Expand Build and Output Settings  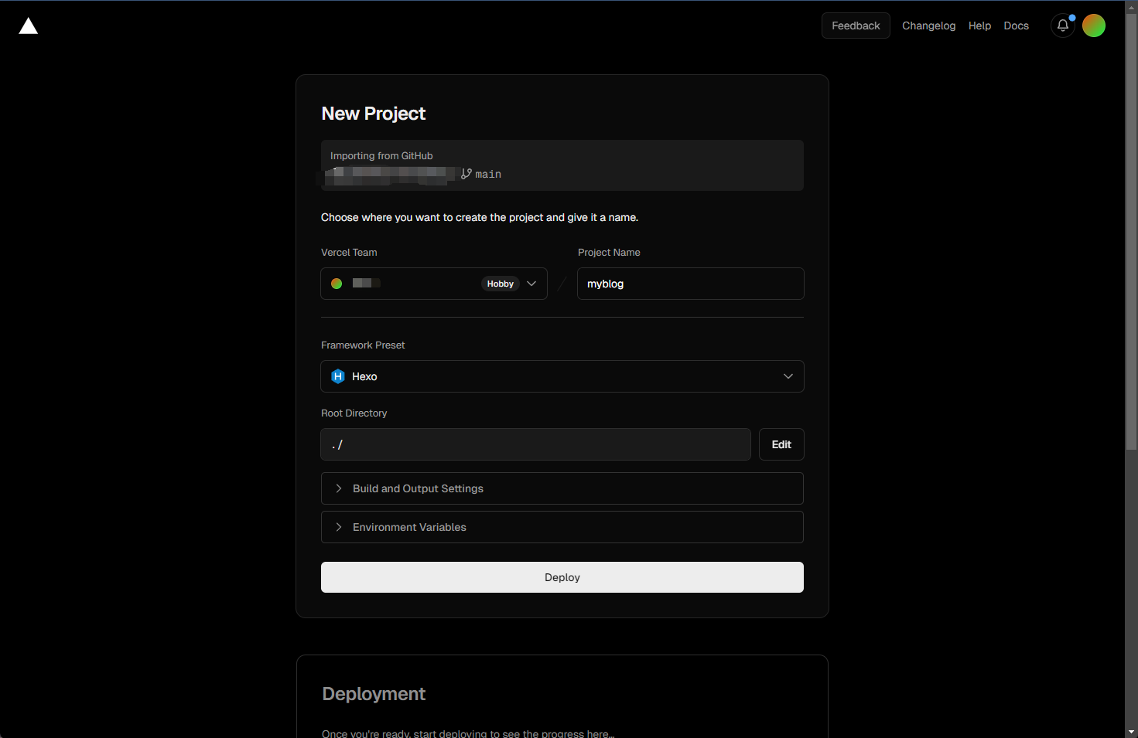562,488
